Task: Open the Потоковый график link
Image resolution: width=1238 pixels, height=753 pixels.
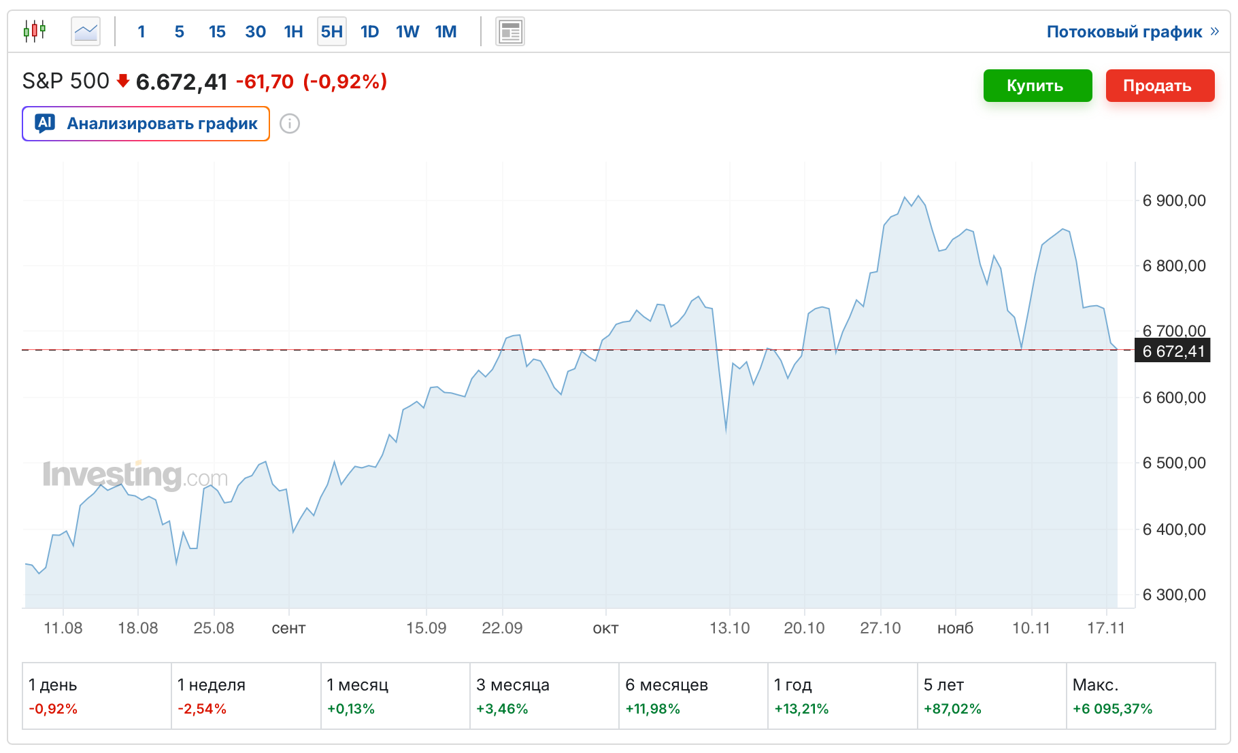Action: coord(1124,32)
